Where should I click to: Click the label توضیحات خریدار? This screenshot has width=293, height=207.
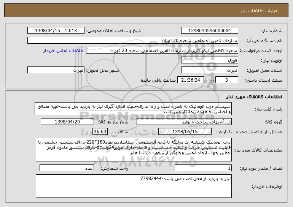pos(267,186)
